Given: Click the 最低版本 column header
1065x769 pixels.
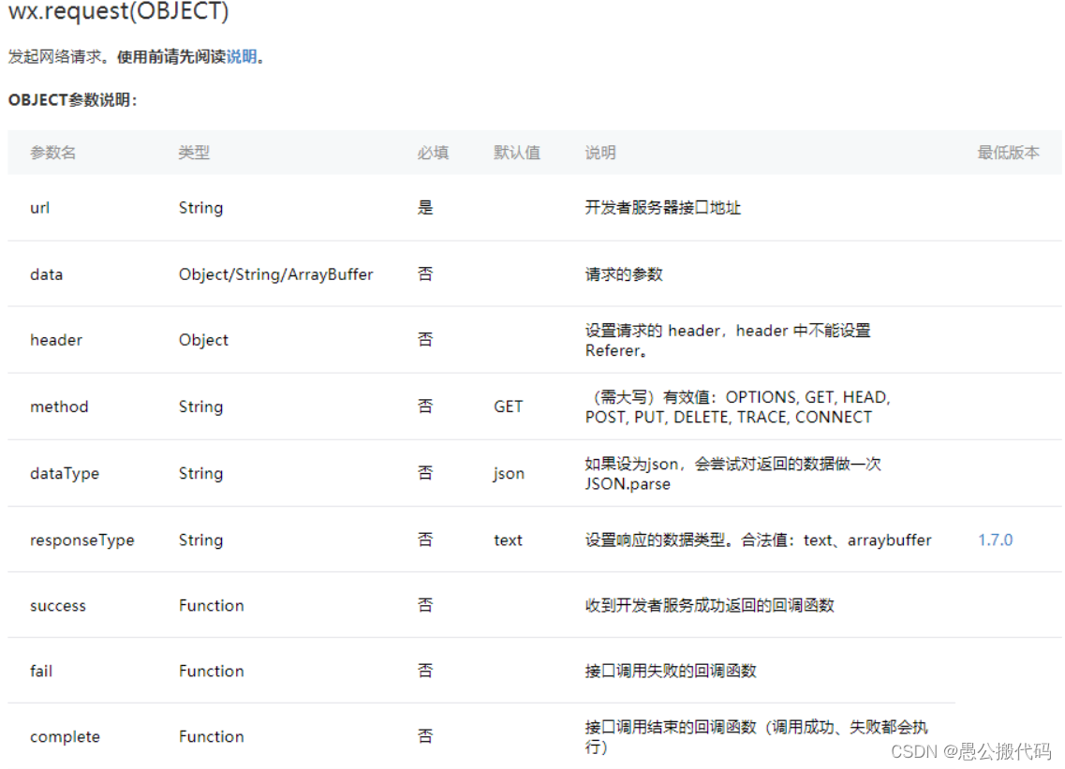Looking at the screenshot, I should click(1009, 152).
